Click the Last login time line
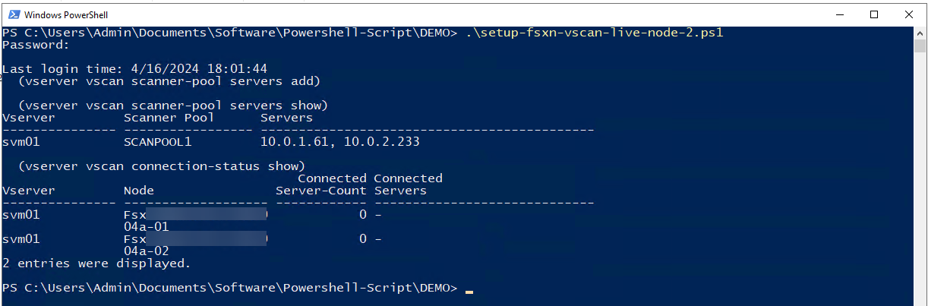 click(x=134, y=69)
